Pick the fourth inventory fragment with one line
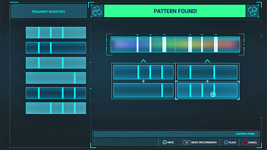 [x=56, y=78]
